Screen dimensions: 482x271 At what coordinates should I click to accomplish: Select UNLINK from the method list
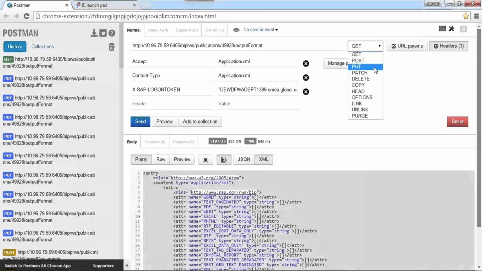[x=365, y=110]
